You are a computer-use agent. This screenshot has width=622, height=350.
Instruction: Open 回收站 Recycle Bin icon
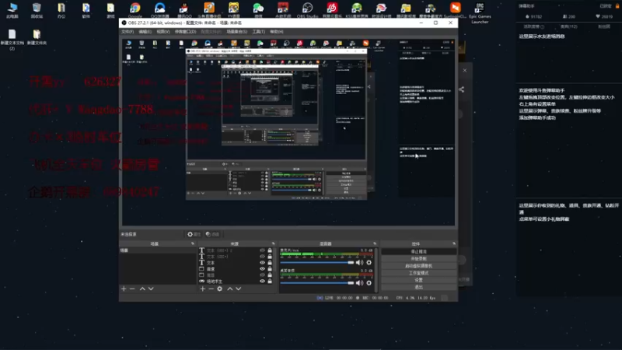[37, 10]
